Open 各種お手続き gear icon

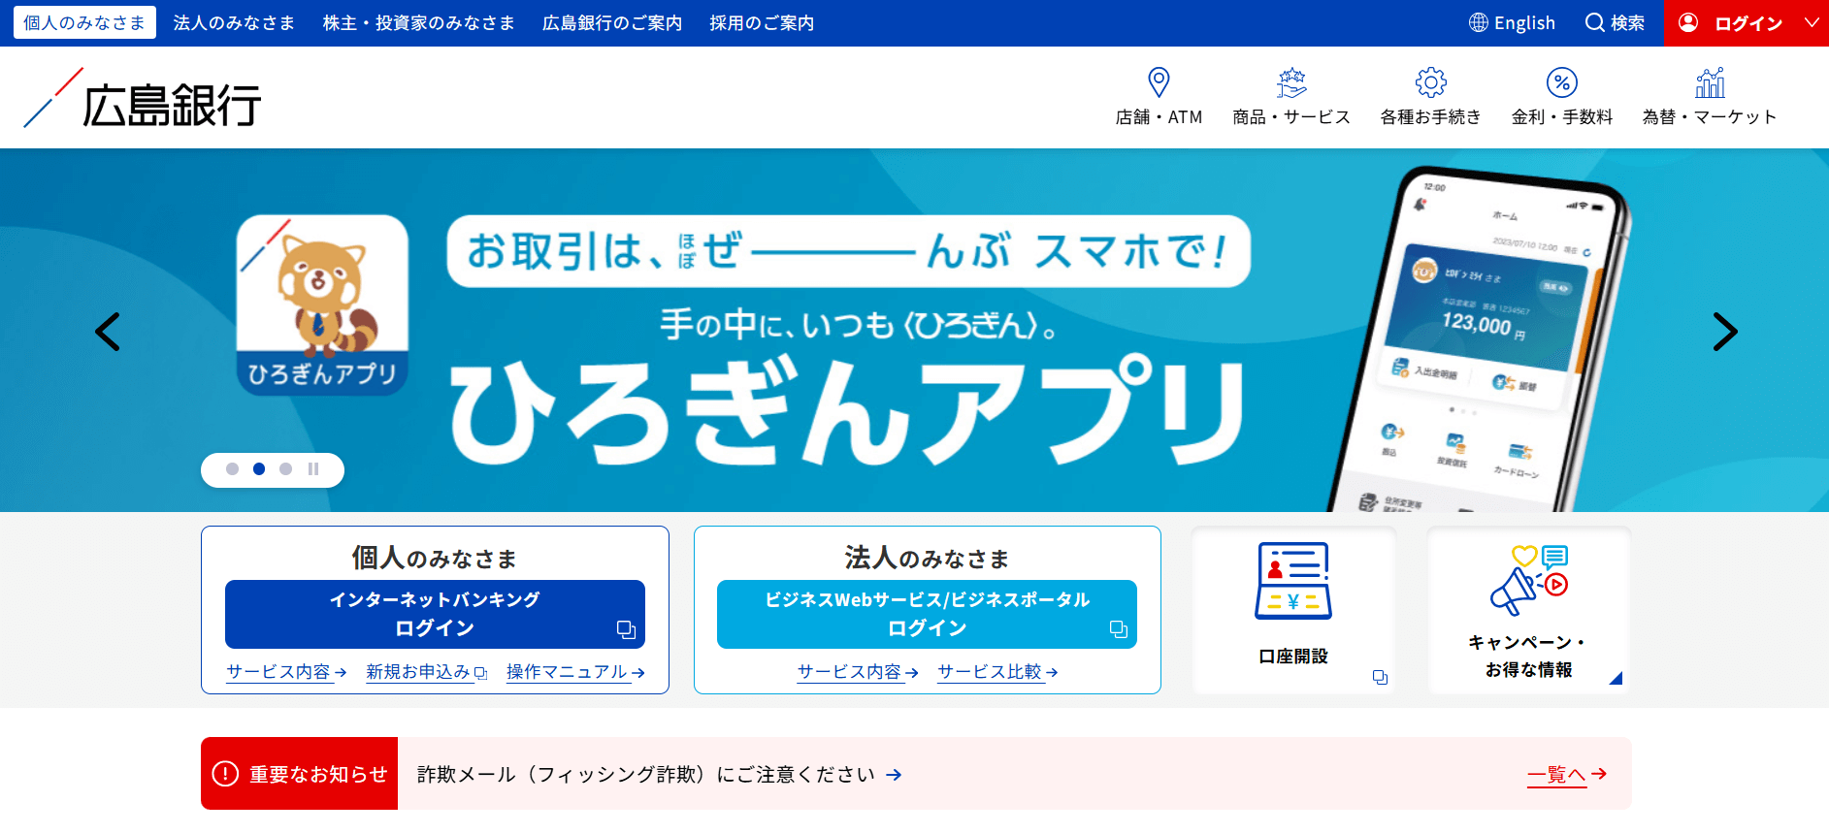pos(1430,82)
